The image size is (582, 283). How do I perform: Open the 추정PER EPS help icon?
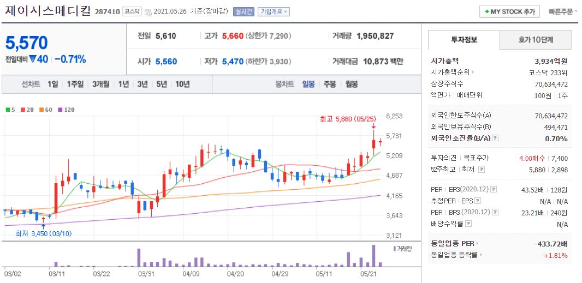pyautogui.click(x=478, y=201)
